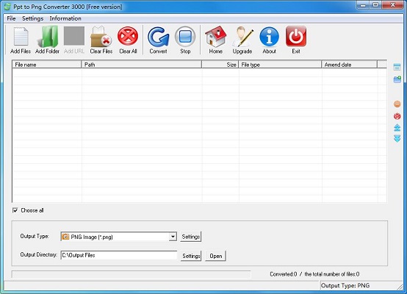Select the green Add Folder icon
Screen dimensions: 407x294
[x=47, y=37]
